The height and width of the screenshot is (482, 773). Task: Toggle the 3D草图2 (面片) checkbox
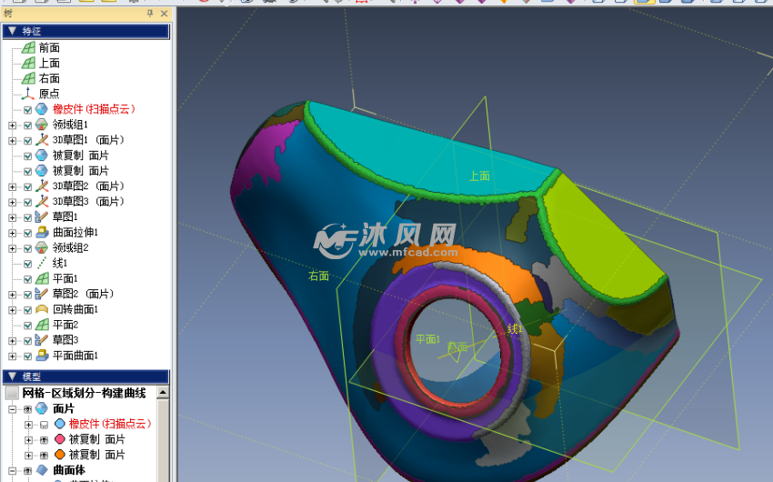point(27,186)
